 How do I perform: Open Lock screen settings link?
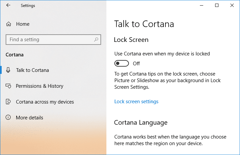(136, 102)
